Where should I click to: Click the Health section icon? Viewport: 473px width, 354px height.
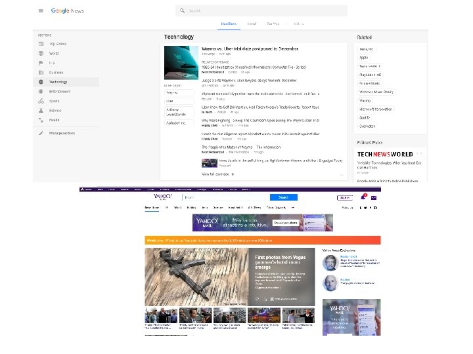pyautogui.click(x=41, y=120)
